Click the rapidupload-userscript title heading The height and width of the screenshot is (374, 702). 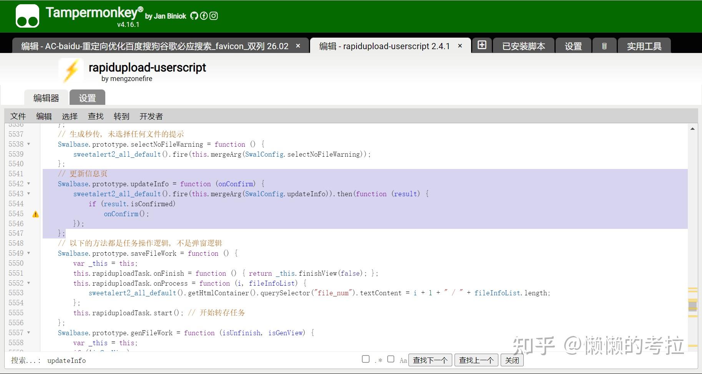click(147, 68)
